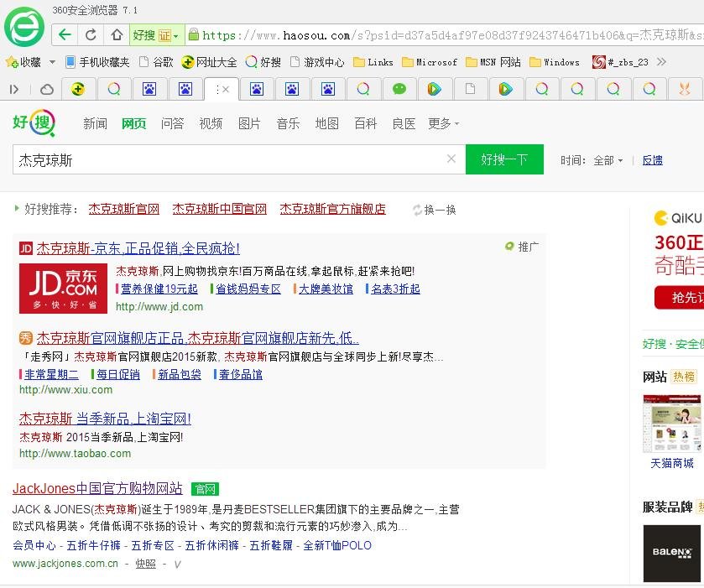Click the back navigation arrow

click(65, 35)
